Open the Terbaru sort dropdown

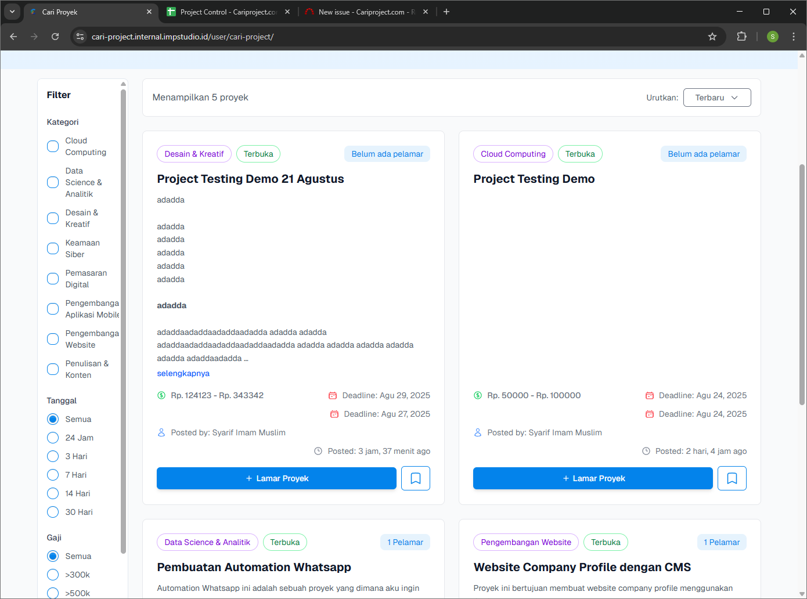716,98
